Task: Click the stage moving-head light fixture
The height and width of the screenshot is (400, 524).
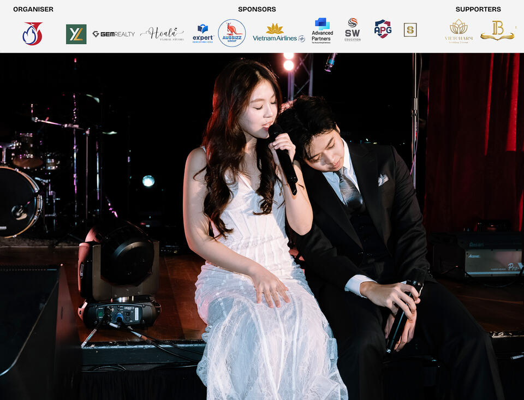Action: click(118, 274)
